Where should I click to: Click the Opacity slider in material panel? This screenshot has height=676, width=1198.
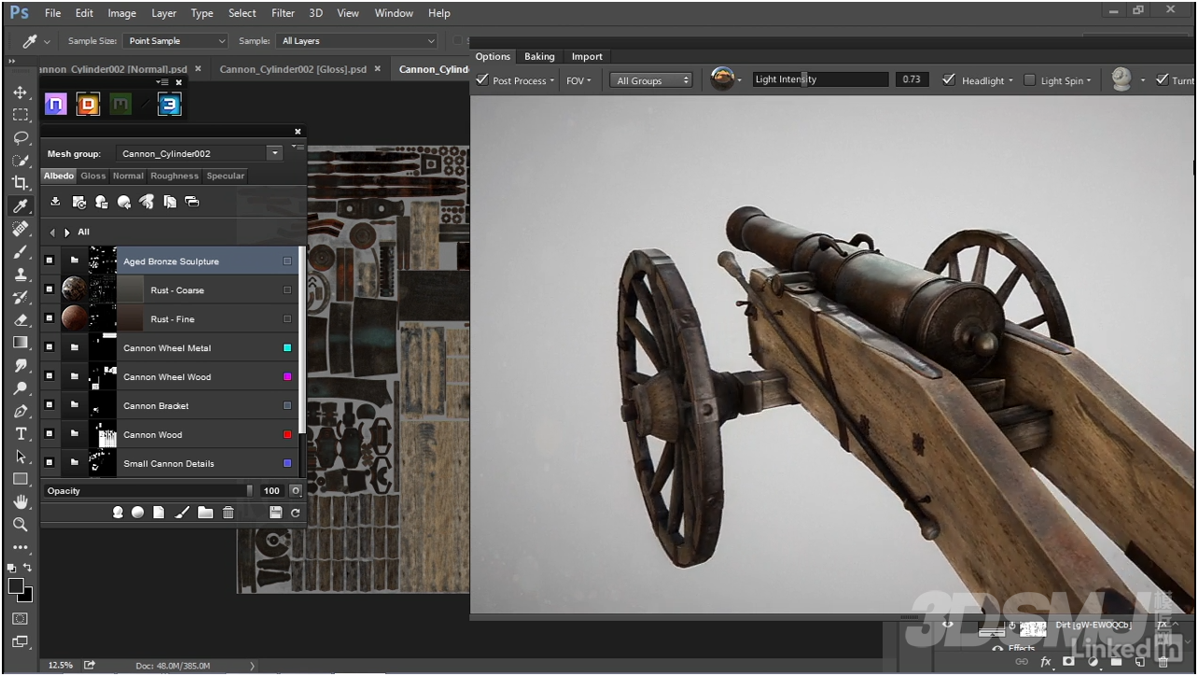coord(148,490)
